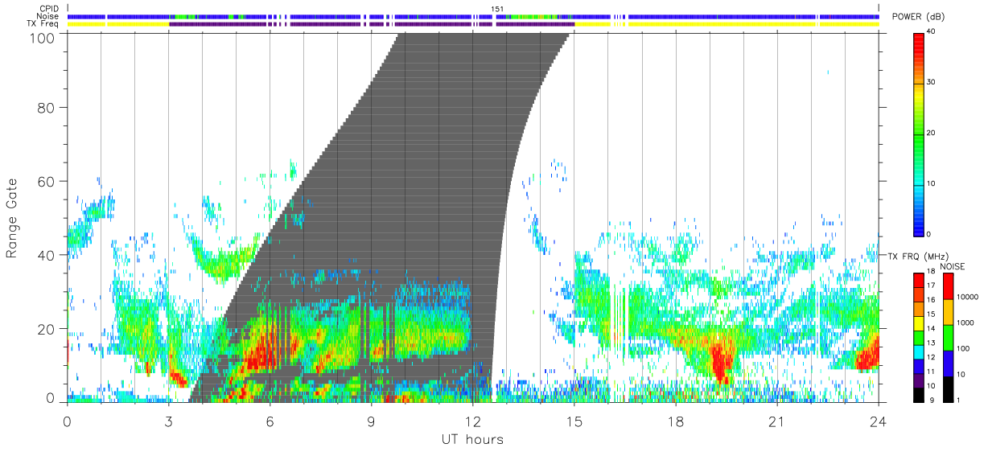Image resolution: width=988 pixels, height=456 pixels.
Task: Click the Range Gate axis title
Action: click(x=12, y=219)
